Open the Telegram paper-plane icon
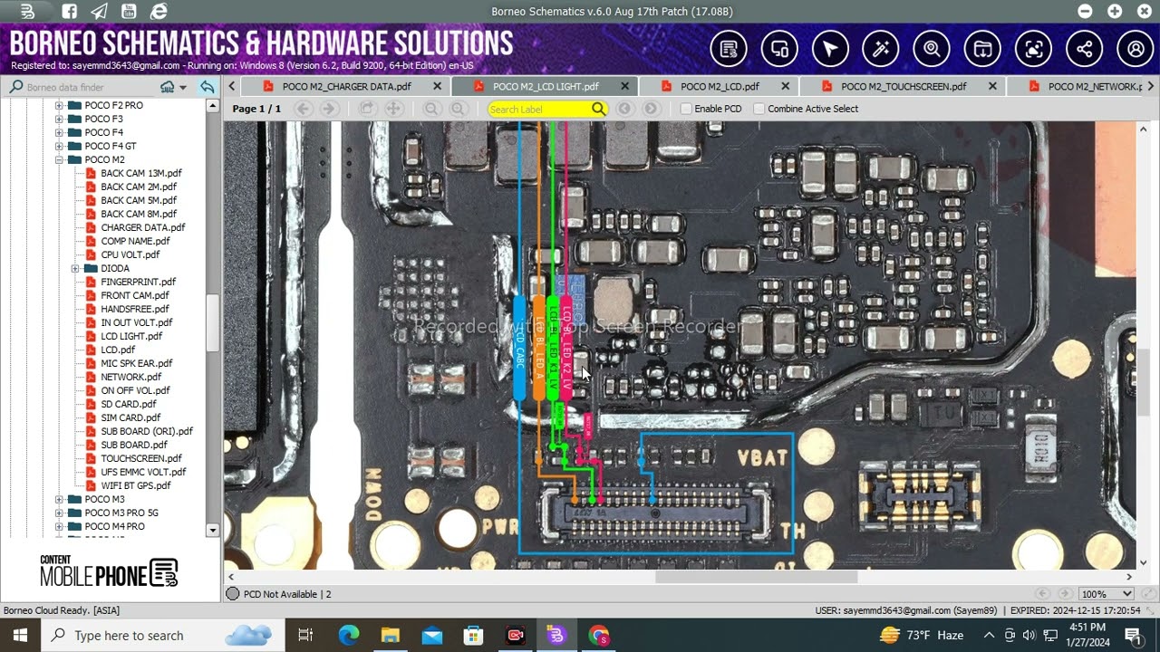The image size is (1160, 652). (x=99, y=12)
